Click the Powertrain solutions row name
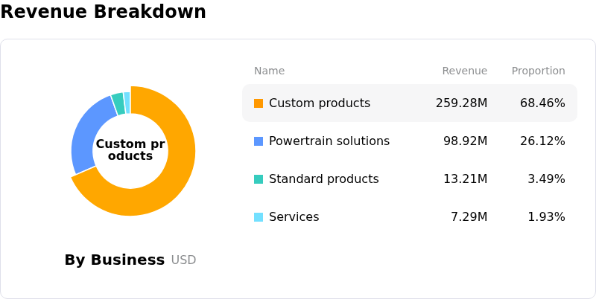The image size is (596, 299). 329,141
